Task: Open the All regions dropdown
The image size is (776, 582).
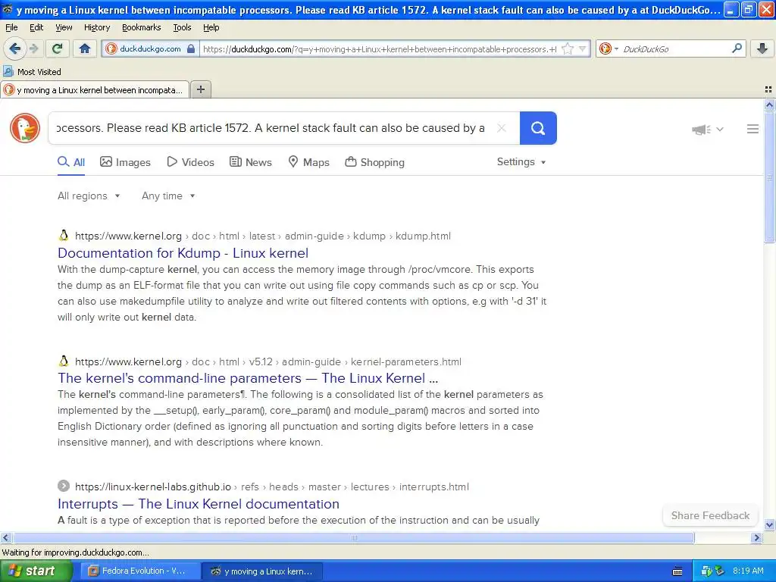Action: (x=89, y=196)
